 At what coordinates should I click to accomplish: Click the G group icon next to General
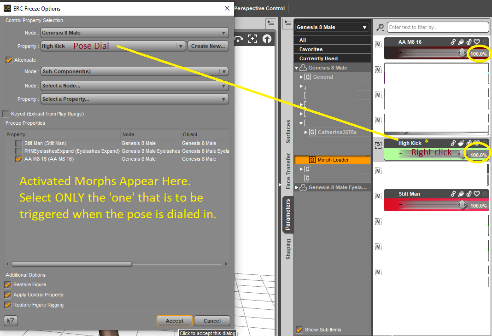click(308, 77)
